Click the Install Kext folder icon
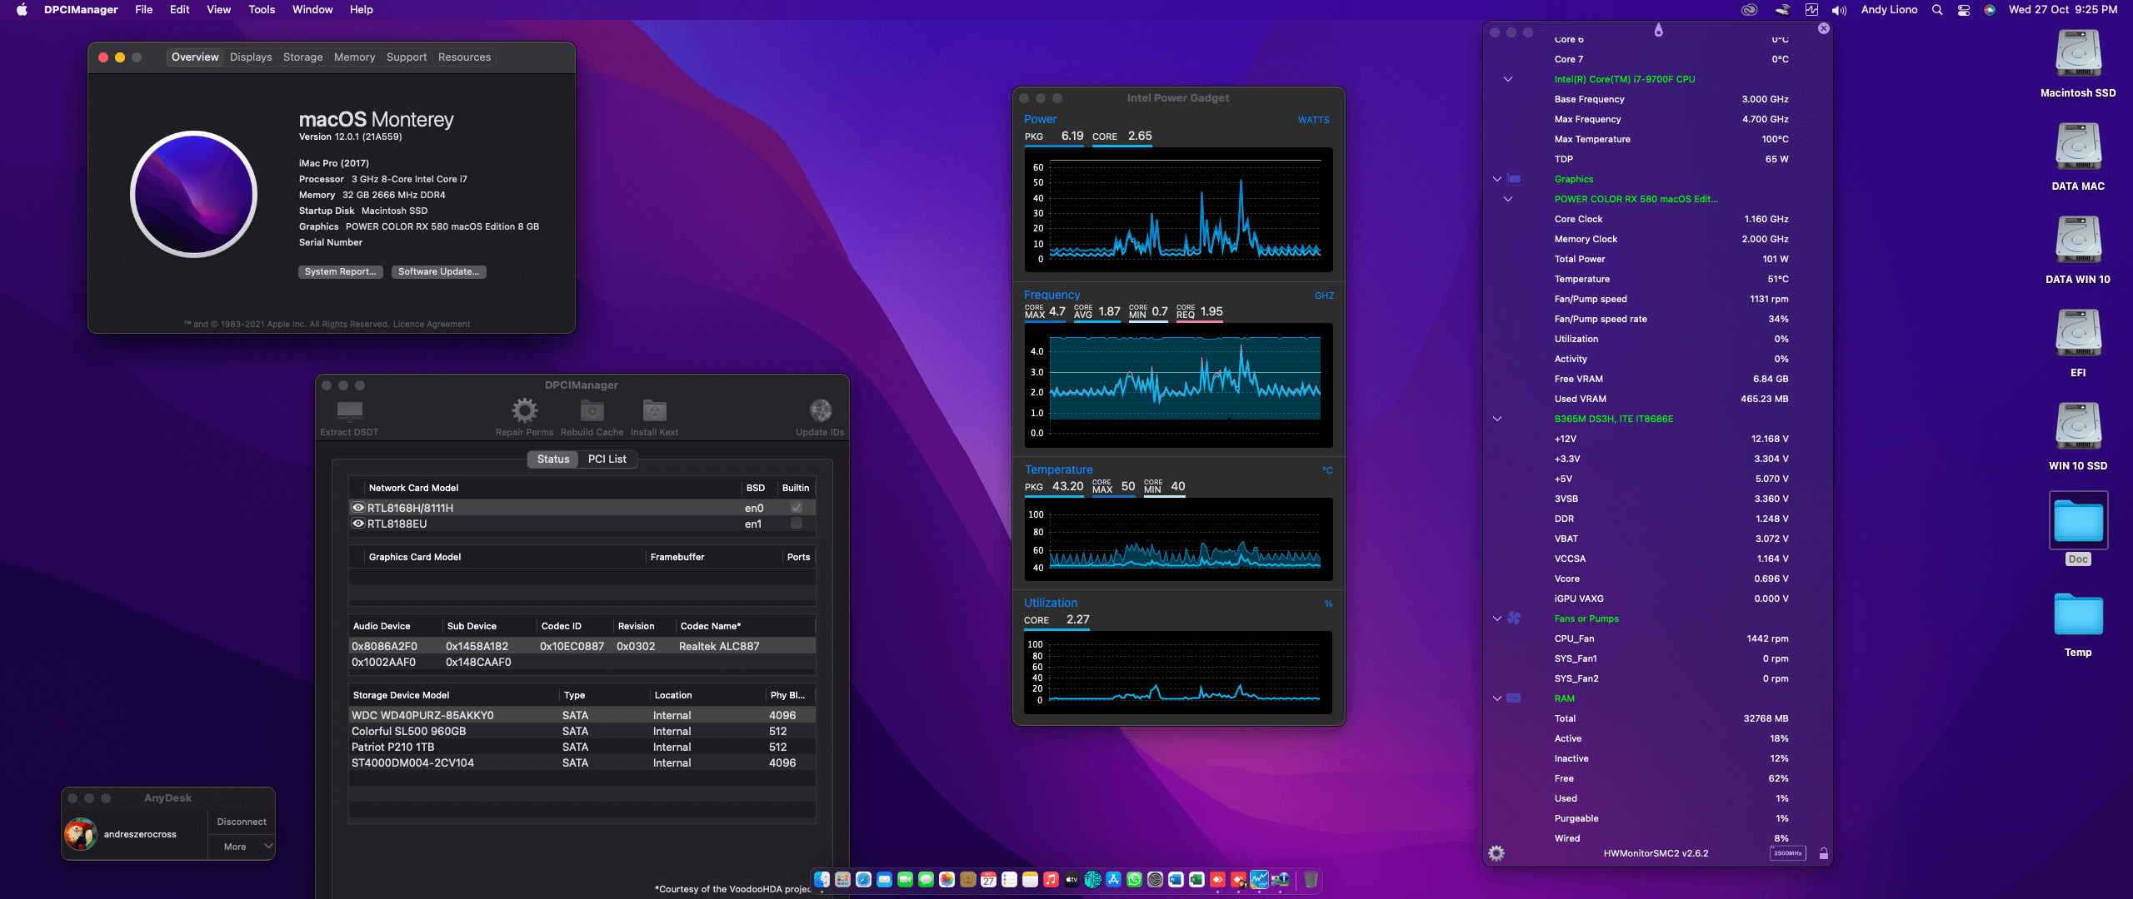The image size is (2133, 899). (x=654, y=410)
